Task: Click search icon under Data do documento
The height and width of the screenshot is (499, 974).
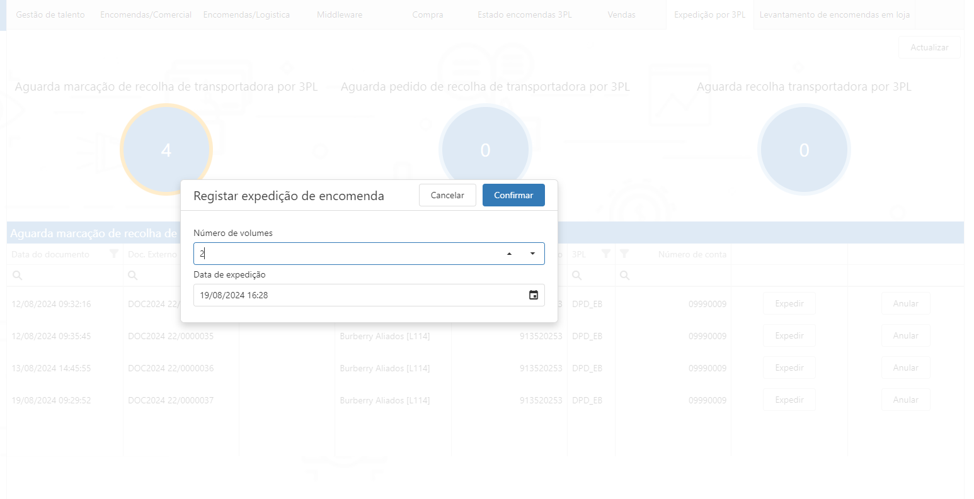Action: [18, 276]
